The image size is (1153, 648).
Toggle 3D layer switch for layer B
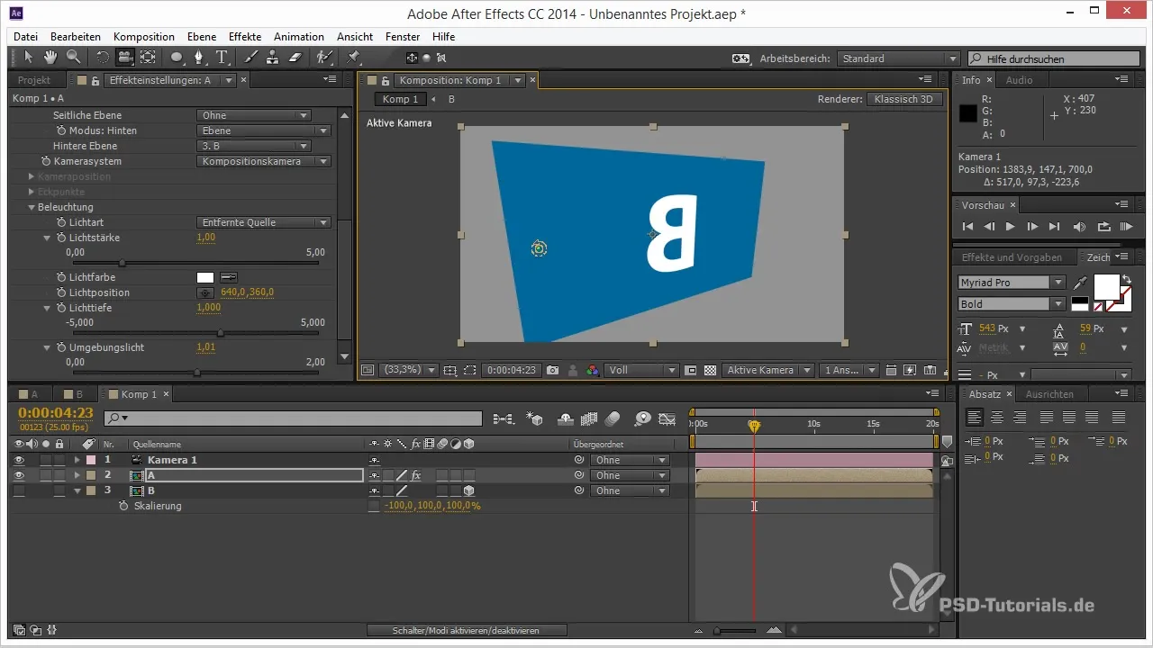468,490
